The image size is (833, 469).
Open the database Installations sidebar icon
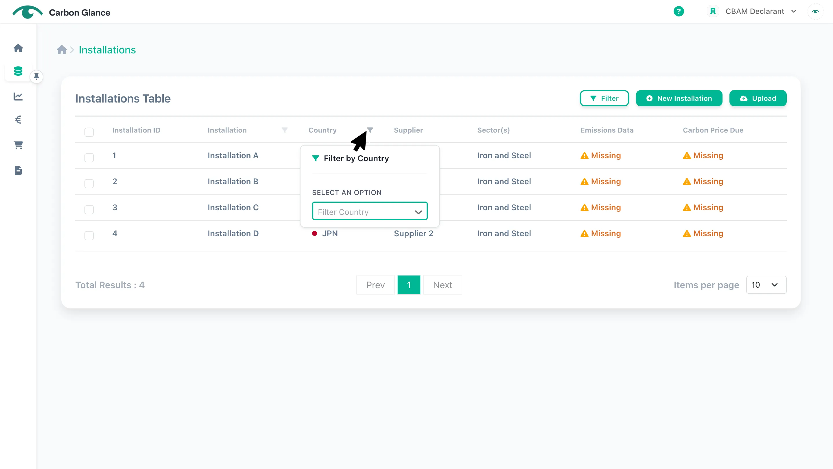coord(18,71)
